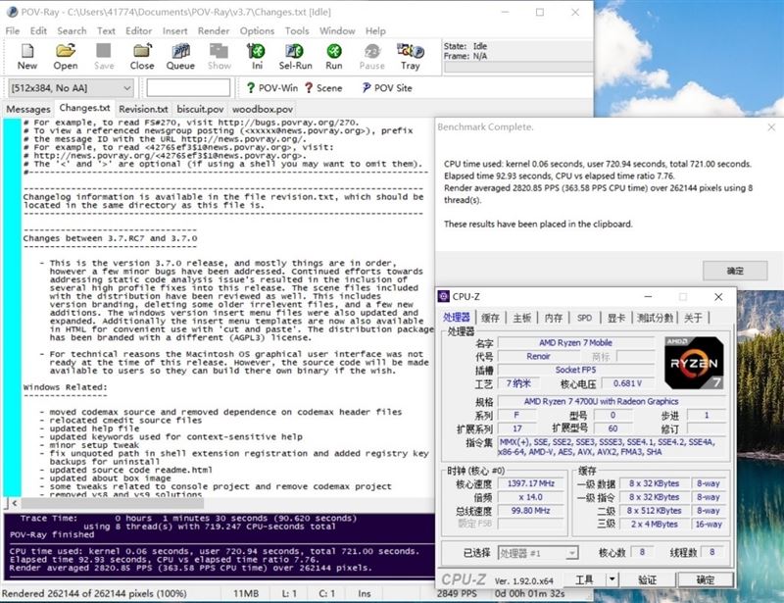Select the 处理器 tab in CPU-Z

(x=457, y=318)
